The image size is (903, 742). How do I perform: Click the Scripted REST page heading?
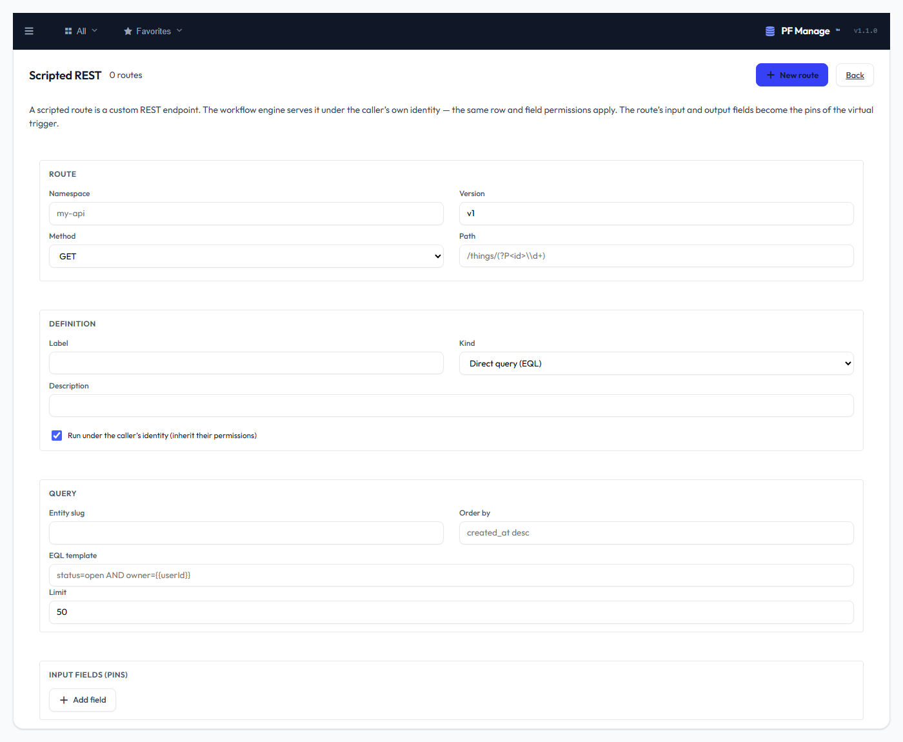pos(65,75)
